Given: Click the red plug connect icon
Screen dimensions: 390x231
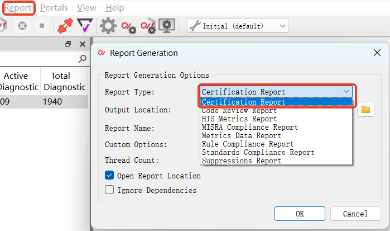Looking at the screenshot, I should 65,26.
